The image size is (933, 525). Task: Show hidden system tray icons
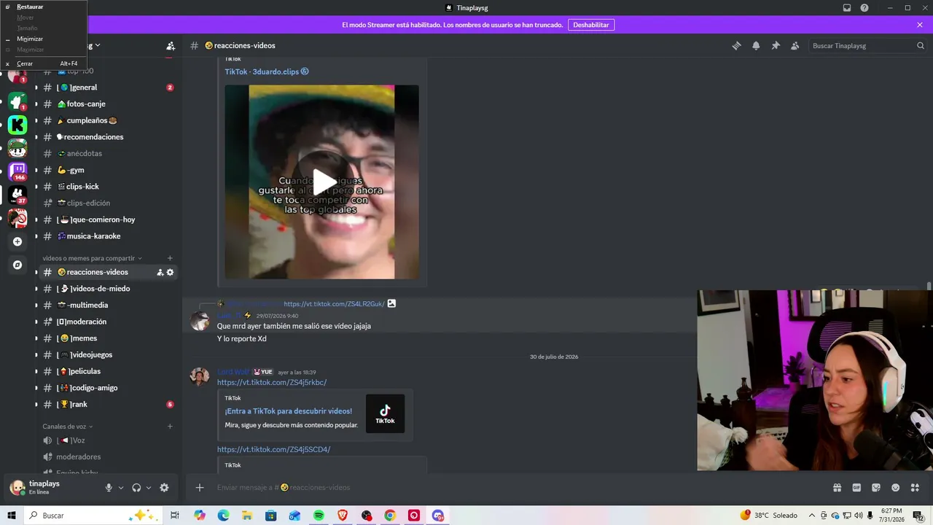[812, 516]
